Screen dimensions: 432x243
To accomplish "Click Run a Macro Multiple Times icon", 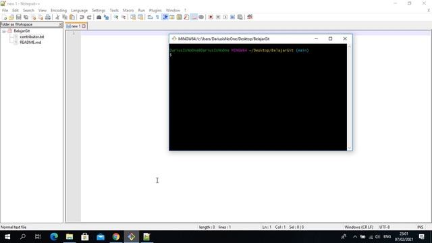I will [232, 17].
